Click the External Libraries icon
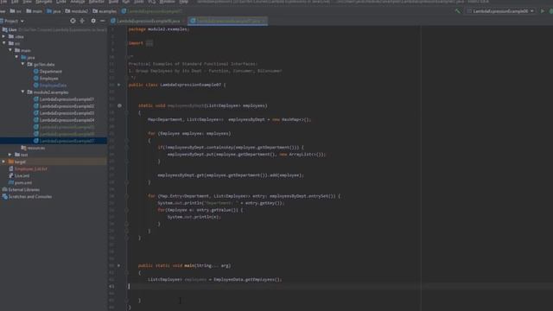This screenshot has width=553, height=311. click(5, 190)
